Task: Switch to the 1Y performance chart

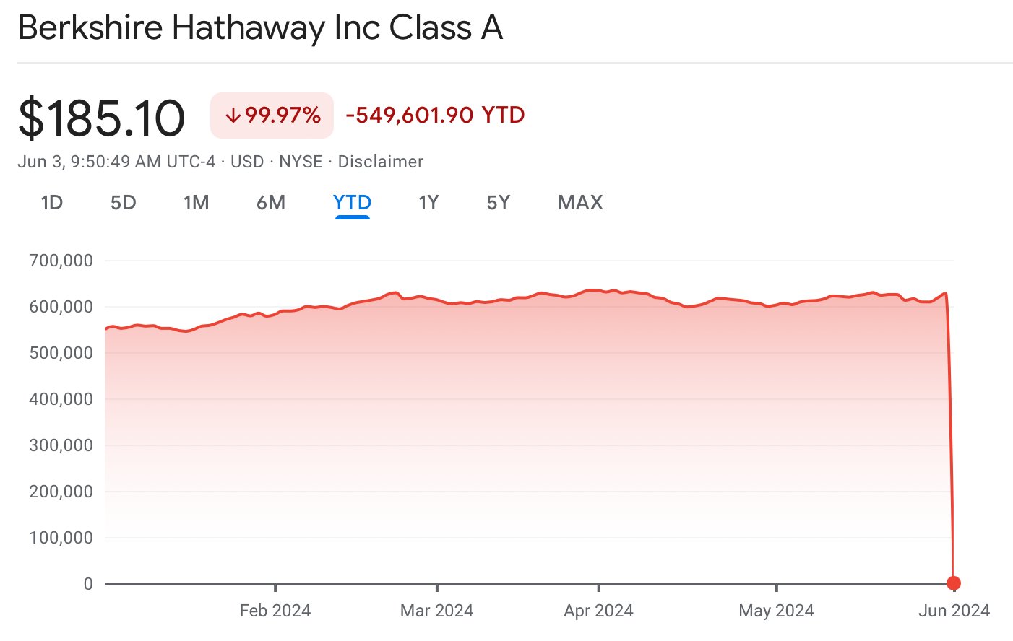Action: [x=428, y=203]
